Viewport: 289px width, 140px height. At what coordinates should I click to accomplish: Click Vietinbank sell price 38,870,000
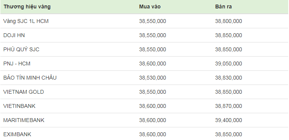point(228,106)
